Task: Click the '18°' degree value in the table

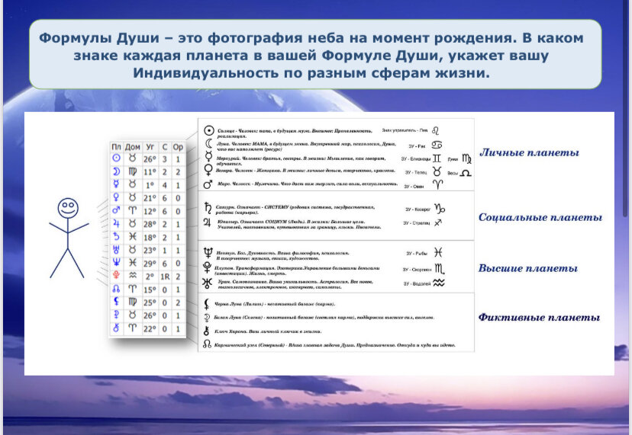Action: pos(150,237)
